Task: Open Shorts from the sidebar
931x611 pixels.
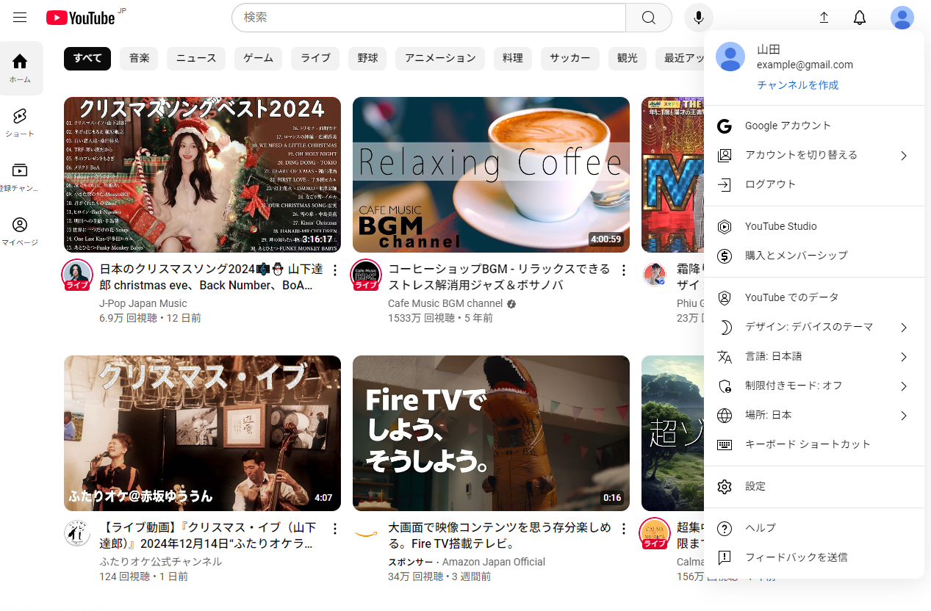Action: (x=20, y=122)
